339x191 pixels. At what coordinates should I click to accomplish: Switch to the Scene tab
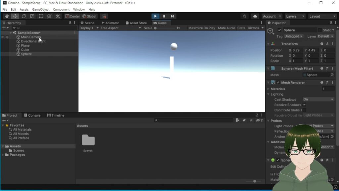[87, 23]
